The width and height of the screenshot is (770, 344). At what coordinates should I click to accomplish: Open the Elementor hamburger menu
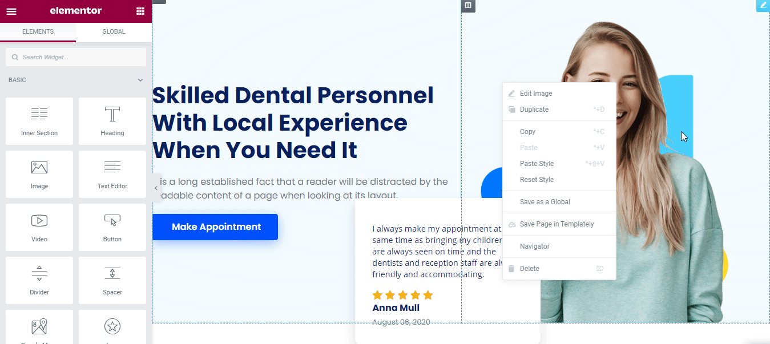11,11
